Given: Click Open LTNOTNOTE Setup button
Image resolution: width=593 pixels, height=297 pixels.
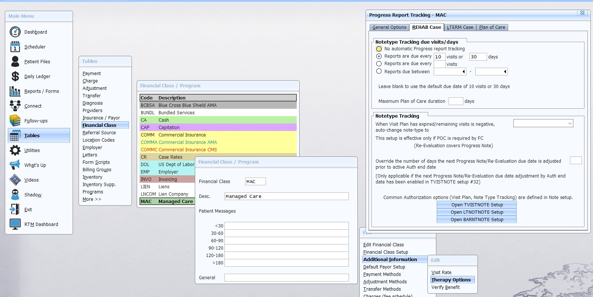Looking at the screenshot, I should tap(477, 212).
